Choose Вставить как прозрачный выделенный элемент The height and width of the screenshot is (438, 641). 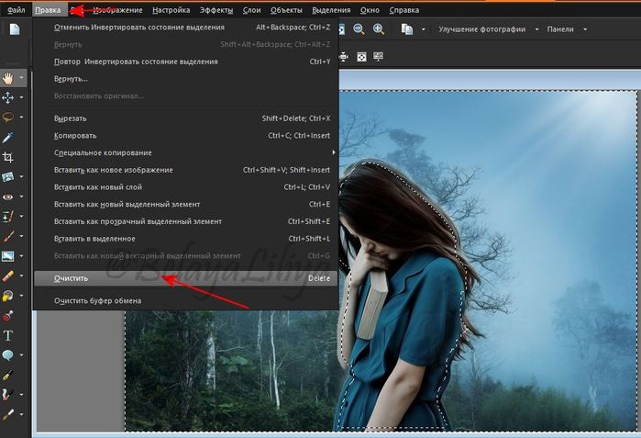click(x=186, y=221)
